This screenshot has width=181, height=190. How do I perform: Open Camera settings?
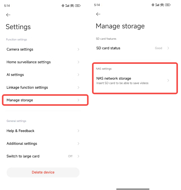(20, 49)
